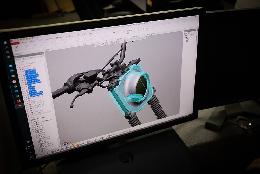The width and height of the screenshot is (260, 174).
Task: Select スケッチ140 in the feature tree
Action: [31, 88]
